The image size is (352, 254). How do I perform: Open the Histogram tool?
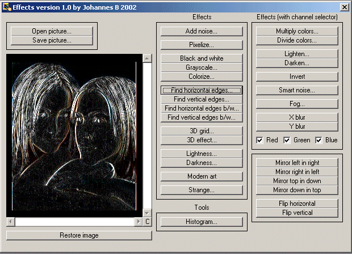point(202,222)
